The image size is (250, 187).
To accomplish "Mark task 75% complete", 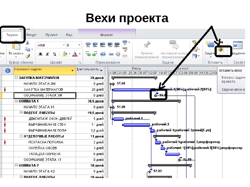I will click(x=110, y=45).
